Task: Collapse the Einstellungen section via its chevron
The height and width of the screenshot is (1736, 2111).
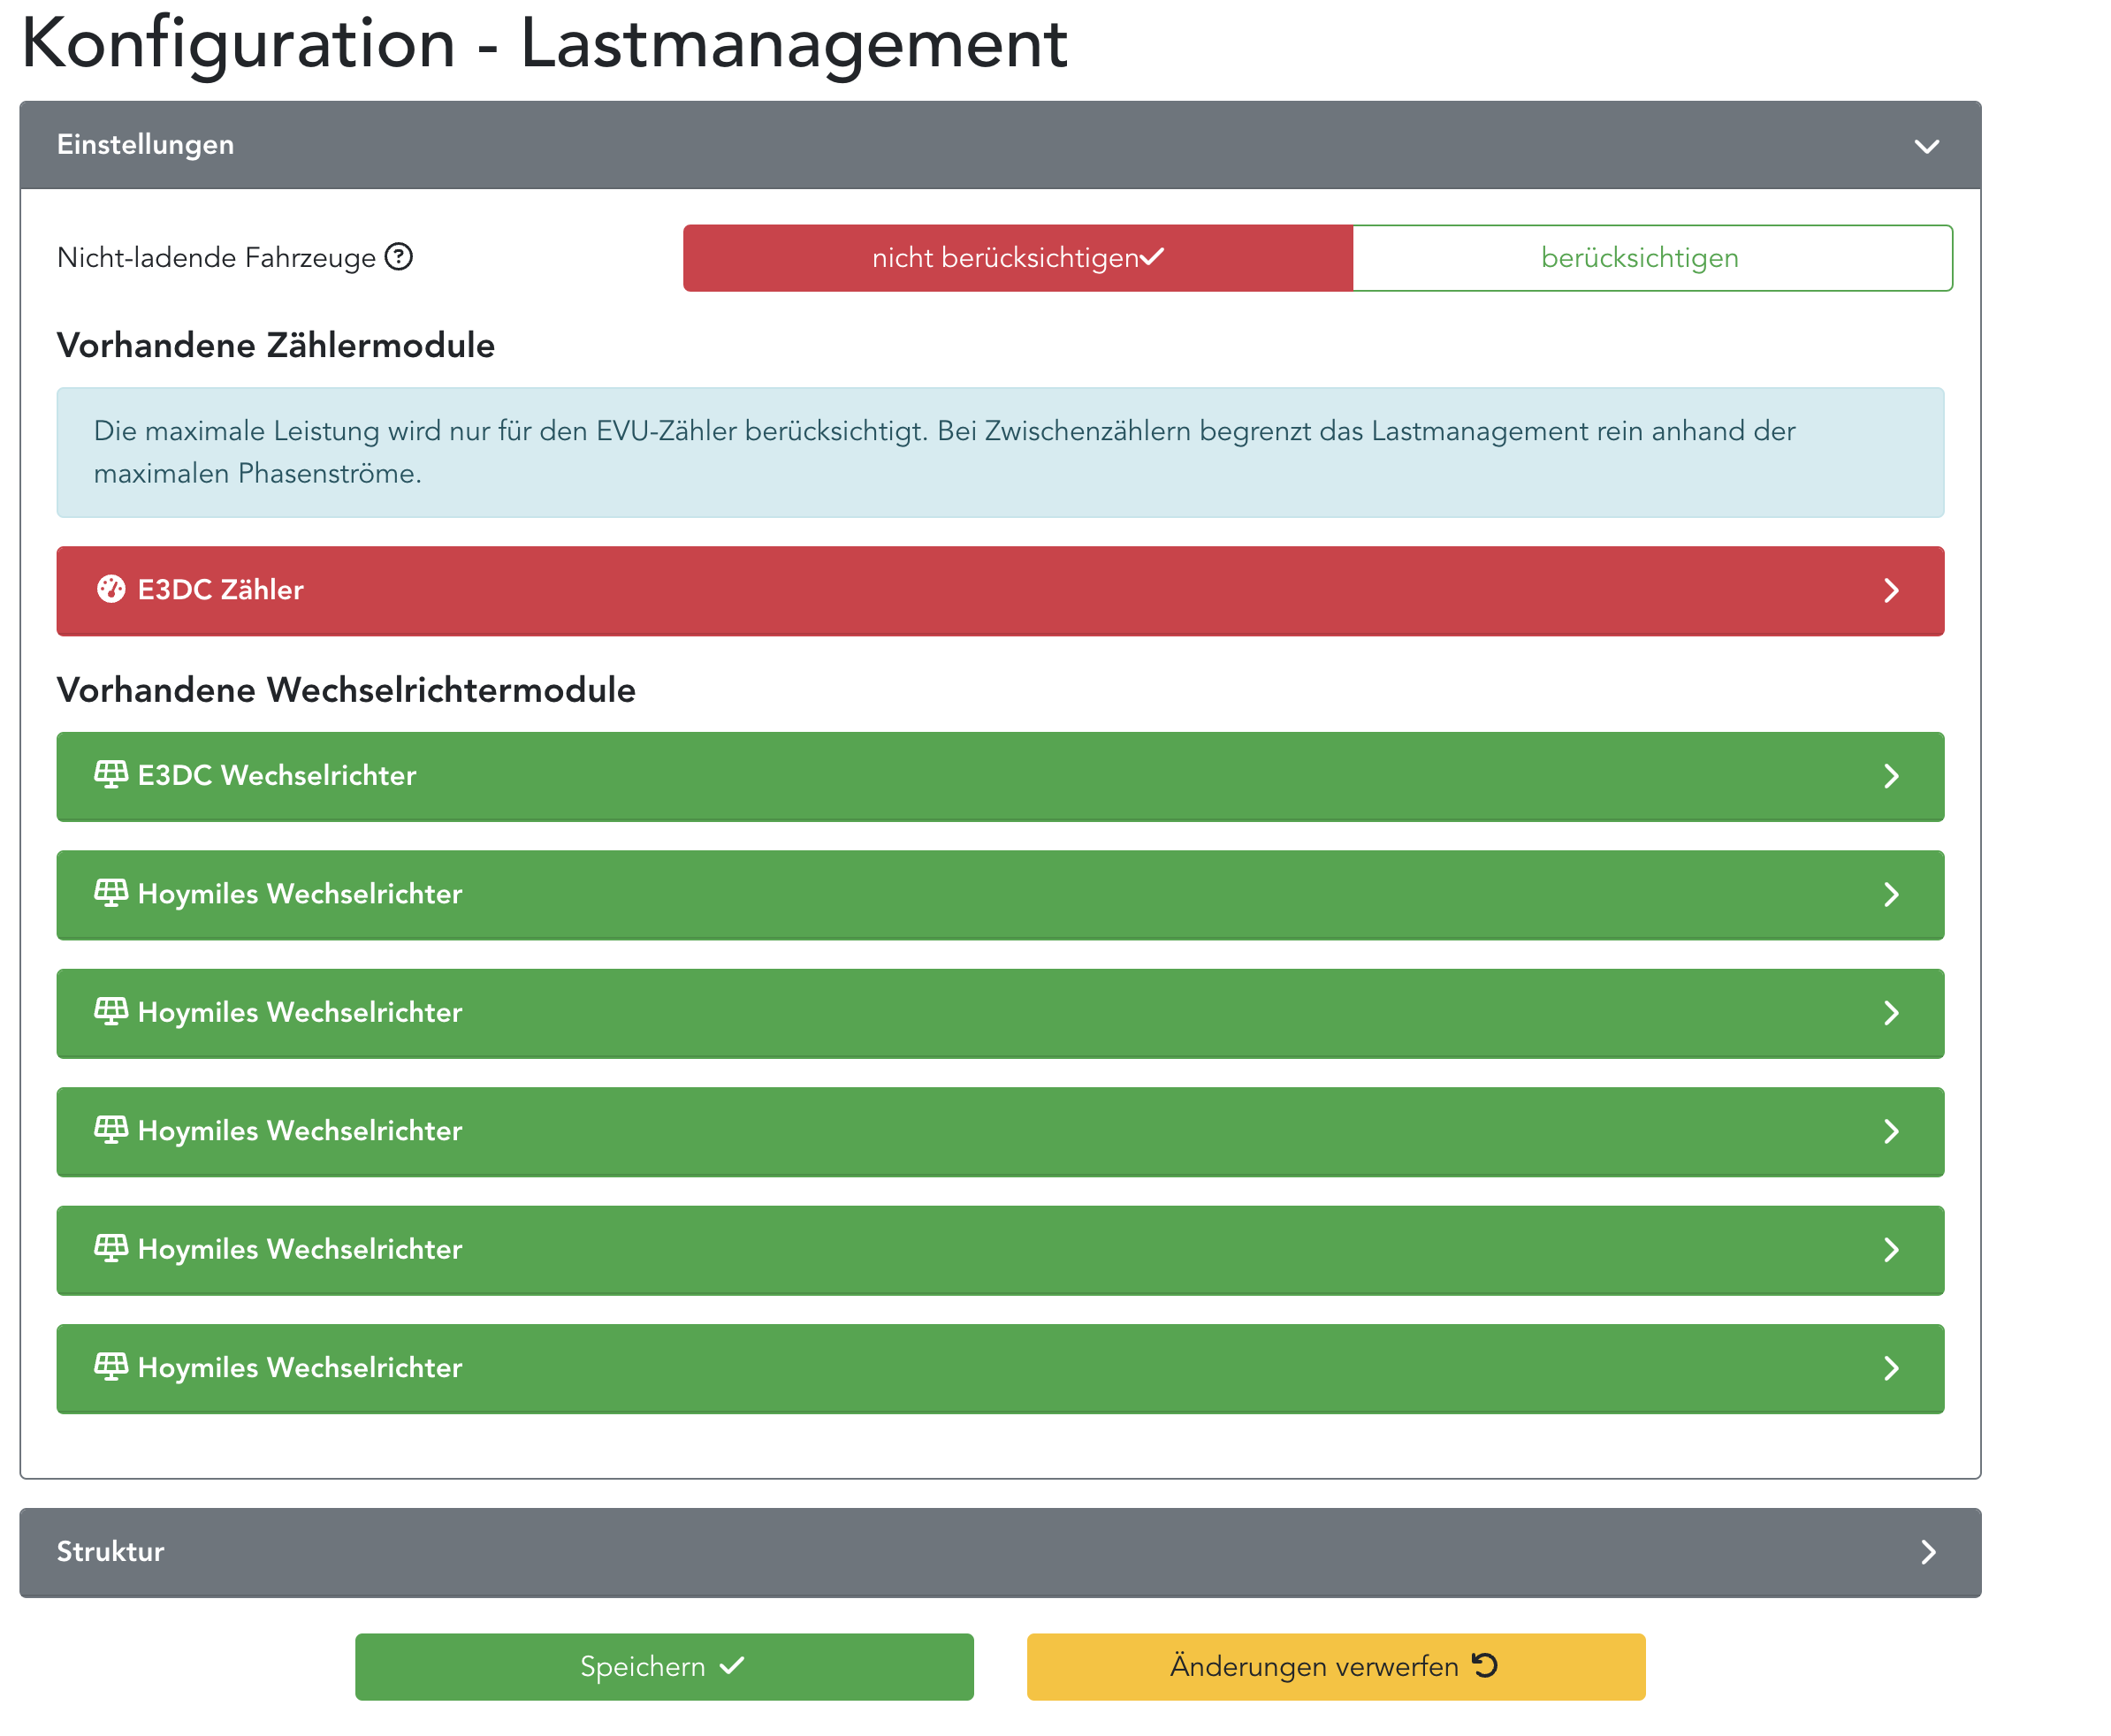Action: 1926,146
